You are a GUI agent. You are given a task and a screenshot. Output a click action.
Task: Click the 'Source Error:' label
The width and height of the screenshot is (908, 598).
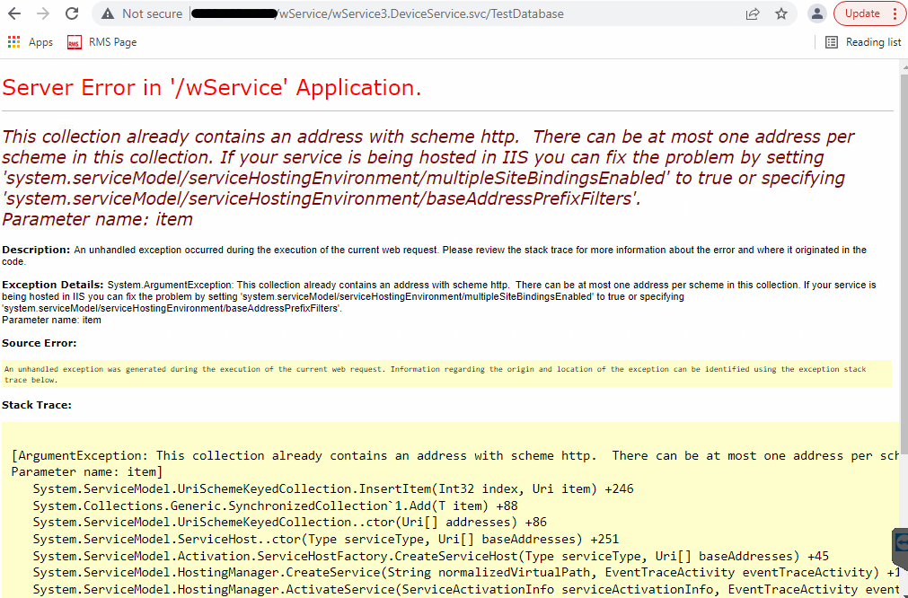pyautogui.click(x=39, y=343)
